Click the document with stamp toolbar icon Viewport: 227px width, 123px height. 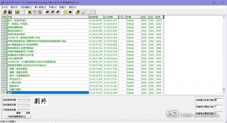tap(40, 12)
